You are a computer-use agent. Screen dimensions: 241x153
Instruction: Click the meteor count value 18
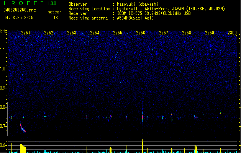pos(56,18)
